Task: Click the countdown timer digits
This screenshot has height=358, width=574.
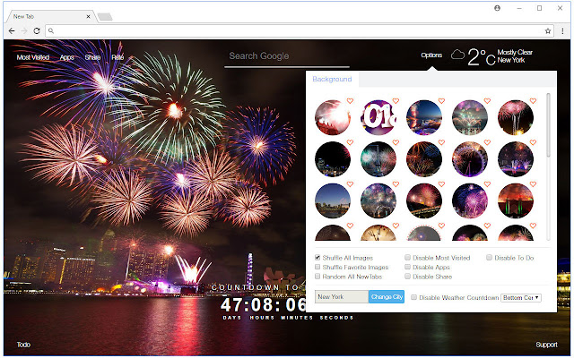Action: tap(263, 305)
